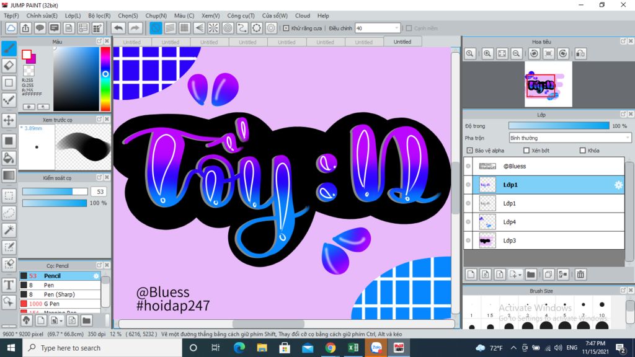Screen dimensions: 635x357
Task: Select the Lasso selection tool
Action: pos(9,213)
